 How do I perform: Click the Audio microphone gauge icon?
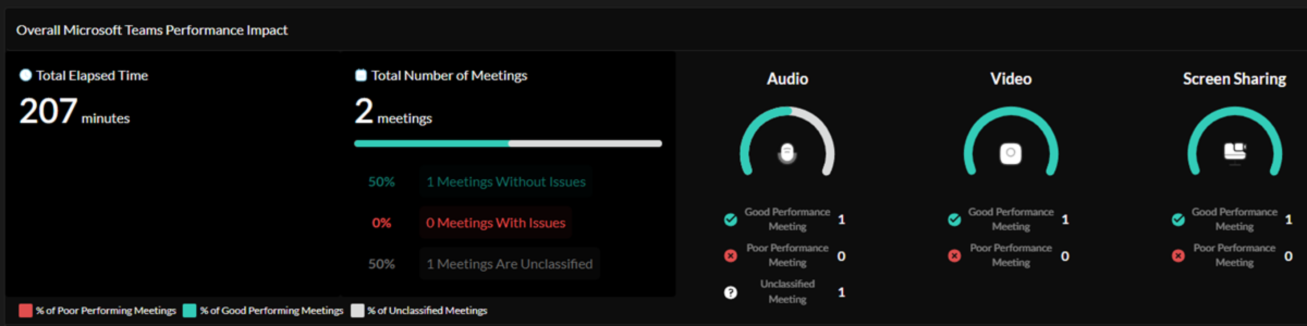(787, 152)
